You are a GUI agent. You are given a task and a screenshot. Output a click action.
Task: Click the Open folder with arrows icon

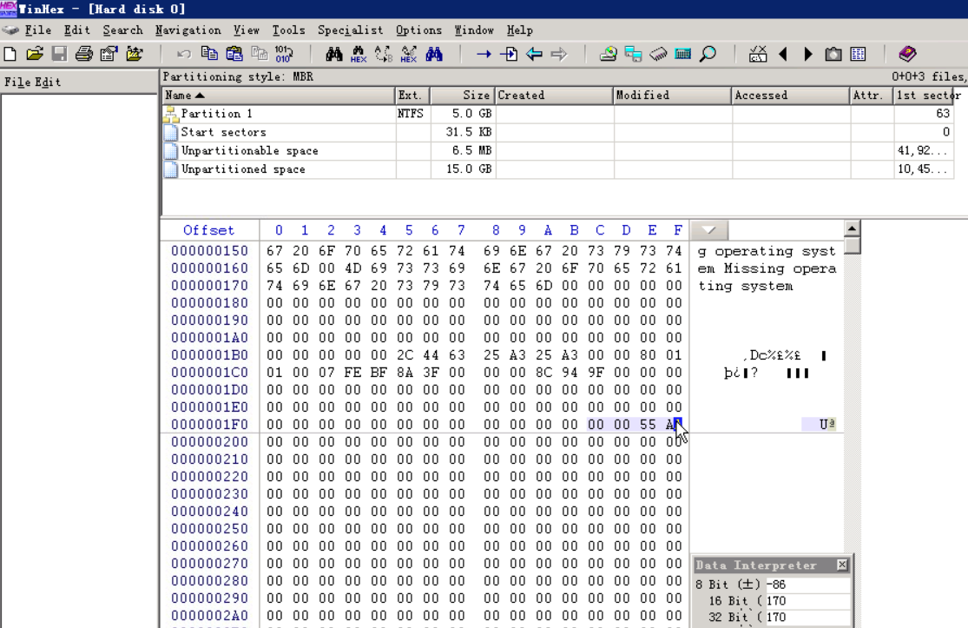[x=135, y=55]
